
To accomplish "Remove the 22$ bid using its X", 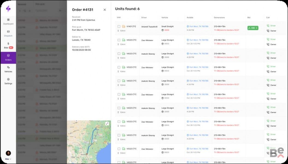I will (256, 28).
